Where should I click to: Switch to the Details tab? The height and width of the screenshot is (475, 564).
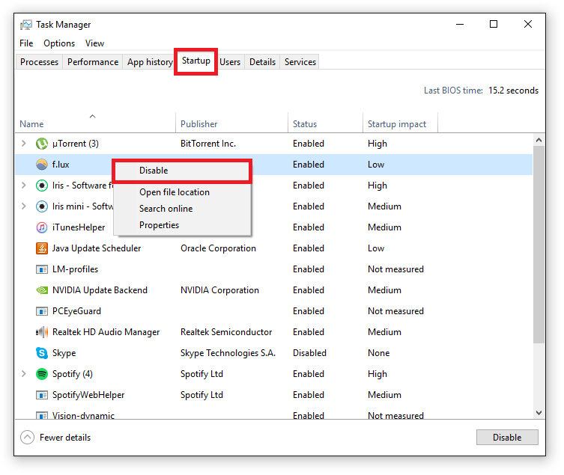coord(263,62)
